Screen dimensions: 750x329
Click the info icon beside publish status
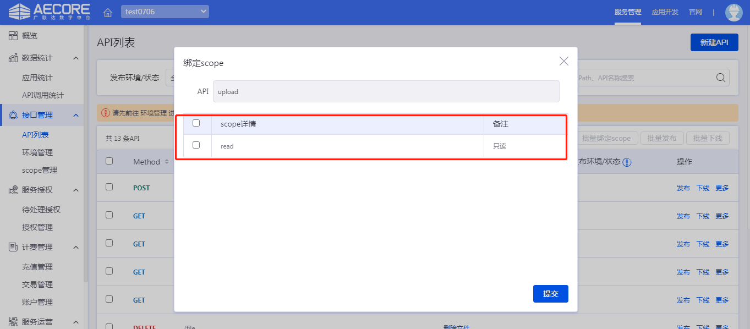(627, 162)
